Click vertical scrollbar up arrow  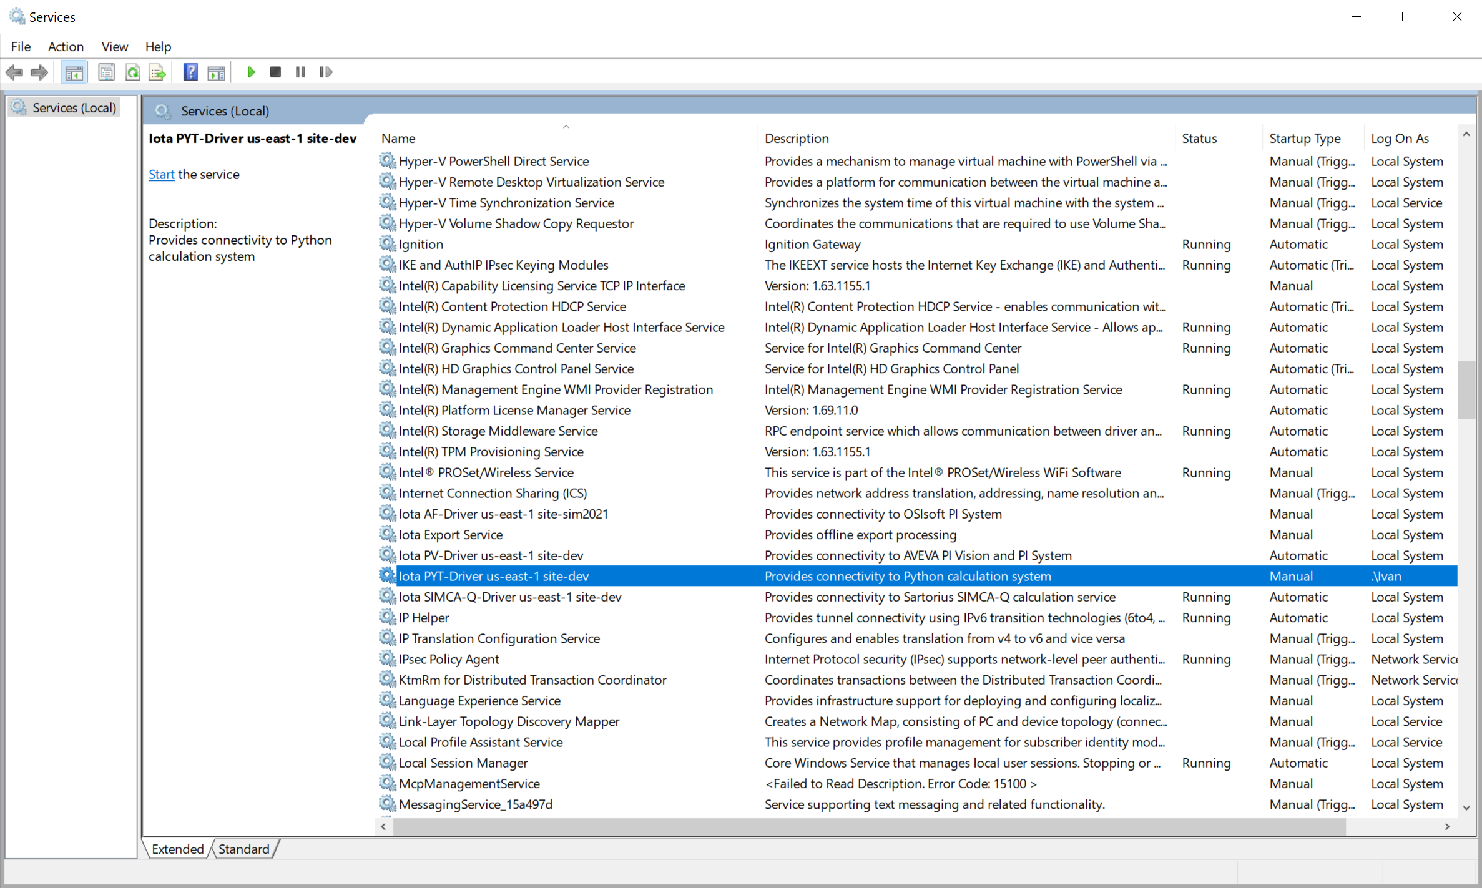coord(1466,134)
